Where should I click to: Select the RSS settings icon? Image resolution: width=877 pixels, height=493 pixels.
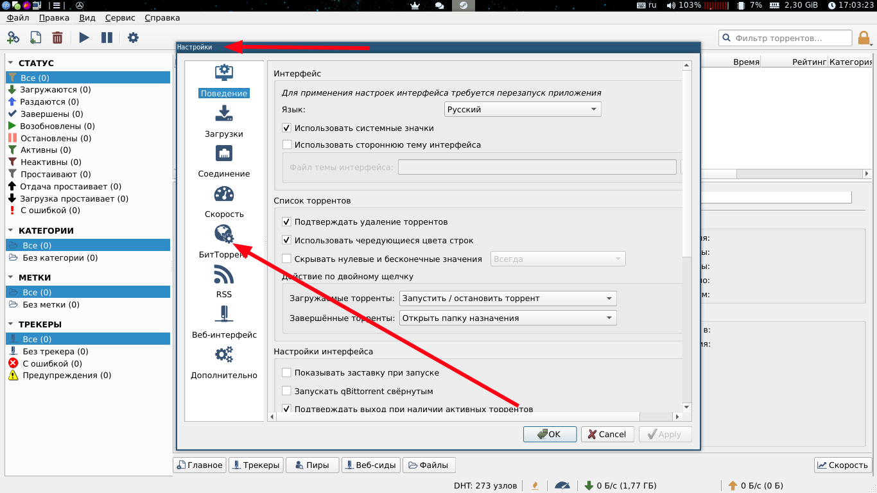[x=224, y=274]
